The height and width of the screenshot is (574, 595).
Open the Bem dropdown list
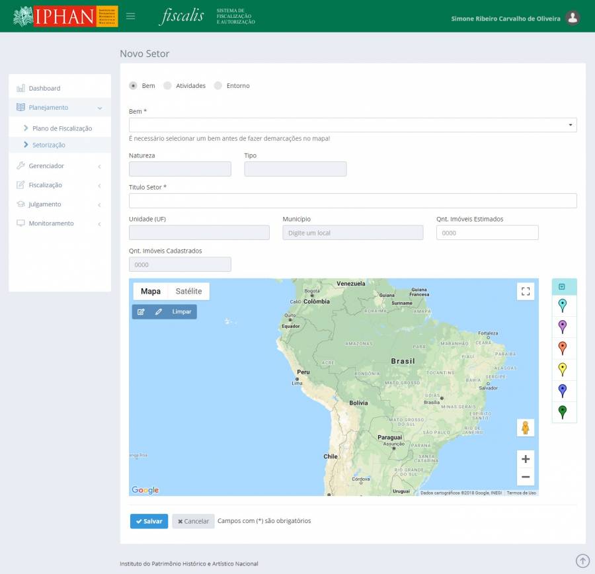tap(352, 125)
